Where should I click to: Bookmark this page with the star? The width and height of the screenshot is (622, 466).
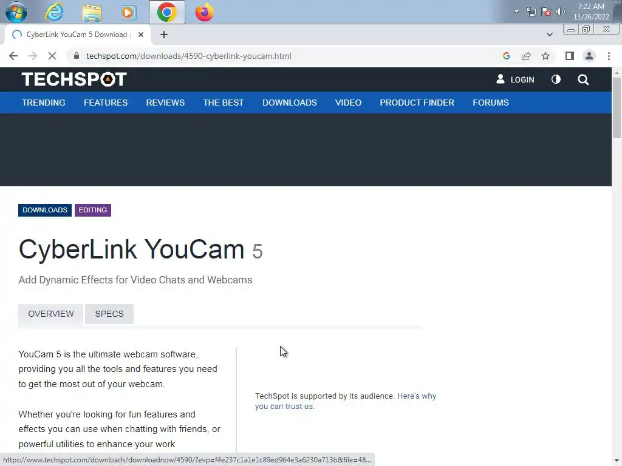(545, 56)
